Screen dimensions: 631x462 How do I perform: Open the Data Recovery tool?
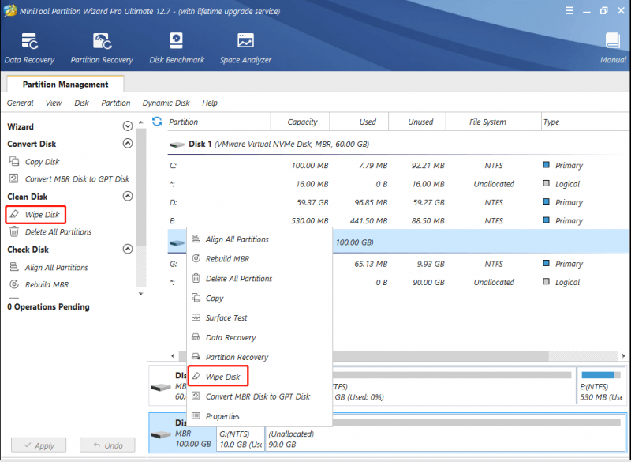29,48
